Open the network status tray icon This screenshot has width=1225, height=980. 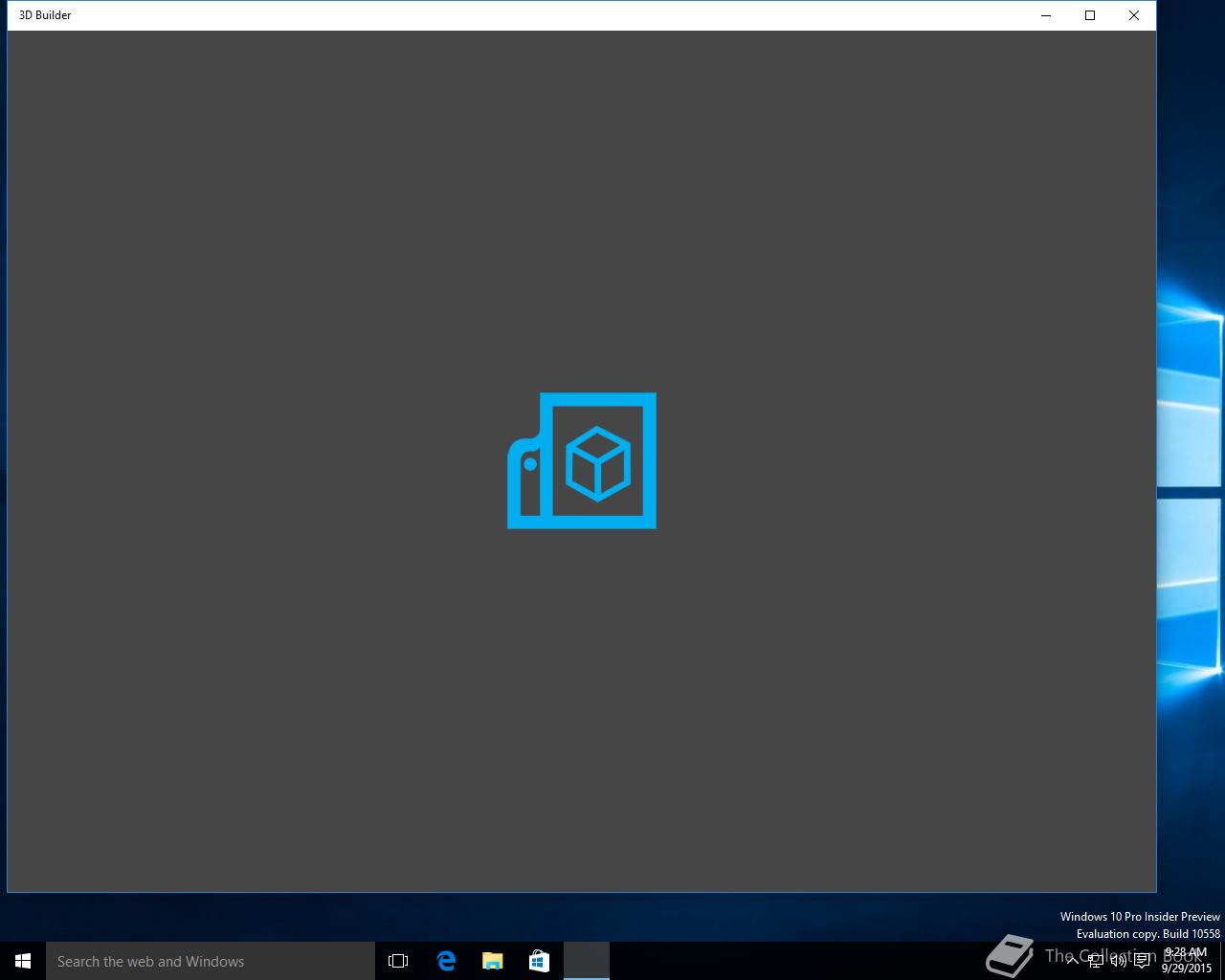click(x=1096, y=961)
